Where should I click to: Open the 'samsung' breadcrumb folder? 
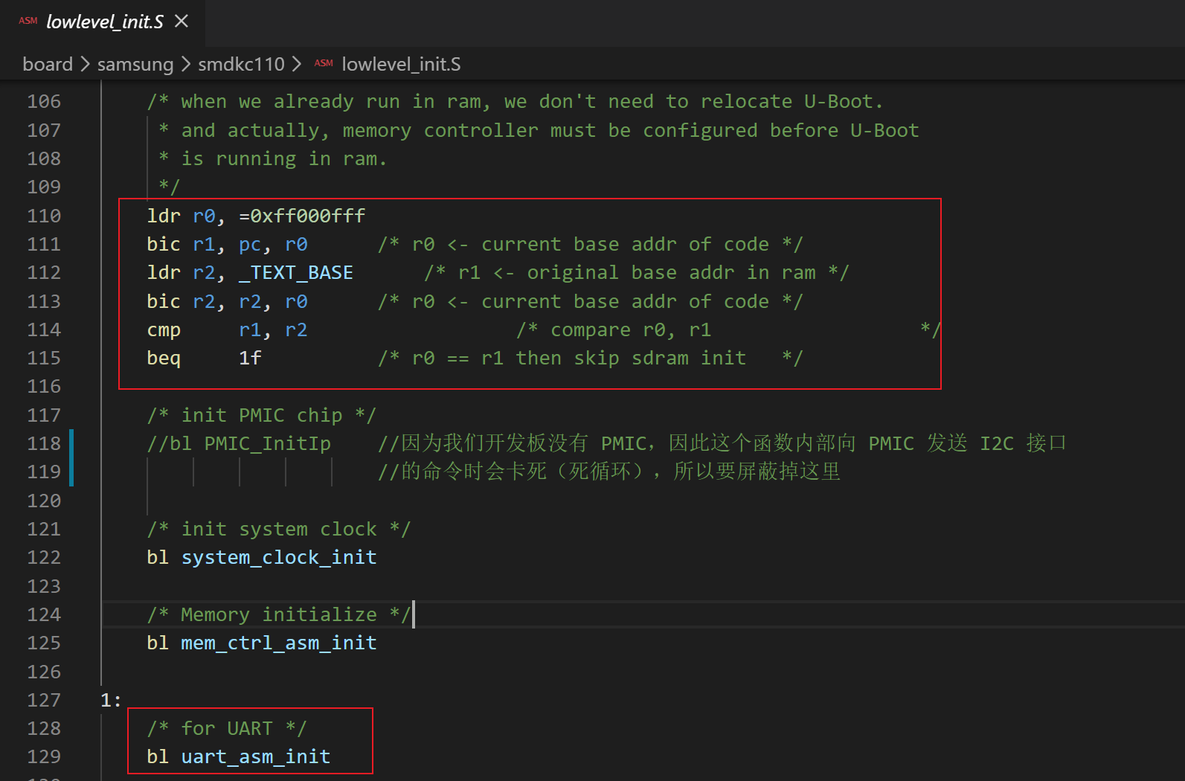coord(135,65)
